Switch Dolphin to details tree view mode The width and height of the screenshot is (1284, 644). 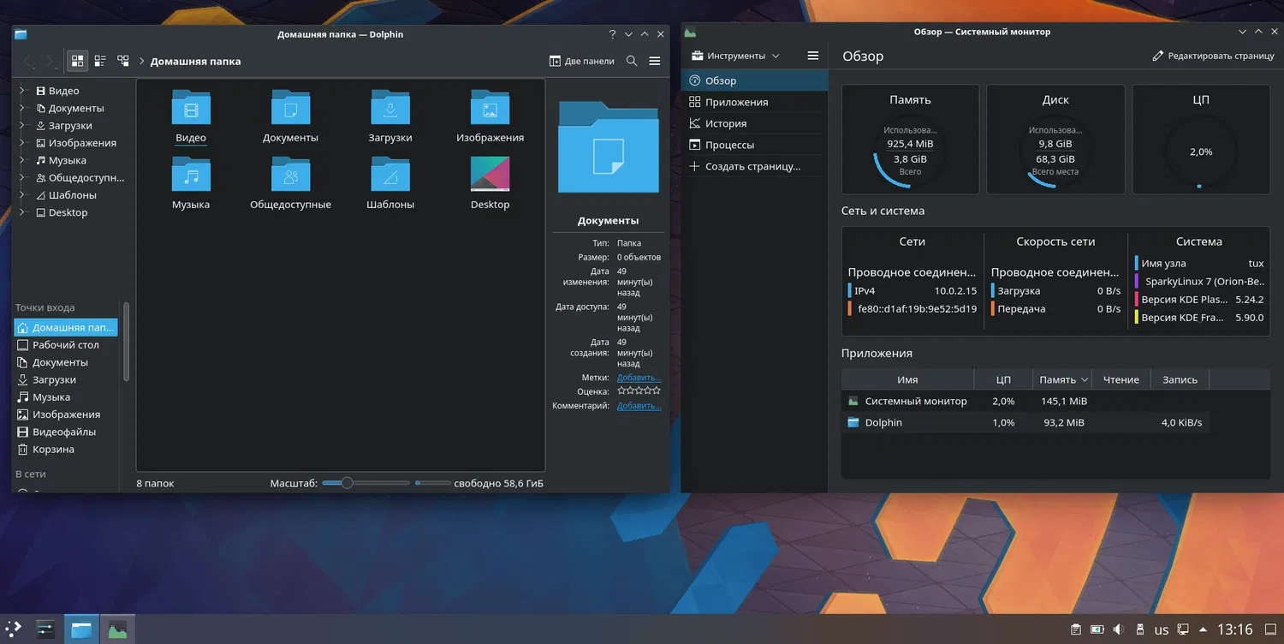pos(123,61)
